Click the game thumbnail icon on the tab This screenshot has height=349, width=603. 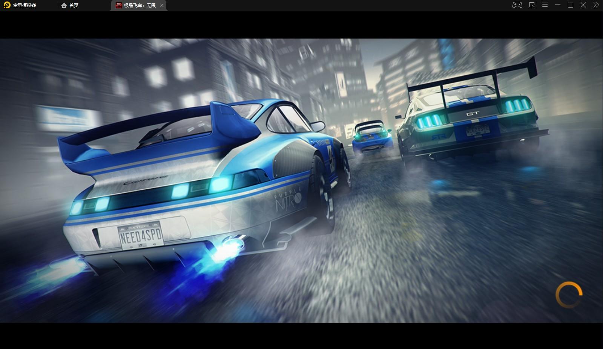tap(119, 5)
